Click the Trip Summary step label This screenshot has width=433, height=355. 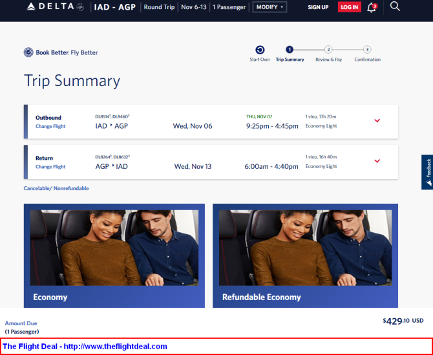[290, 59]
